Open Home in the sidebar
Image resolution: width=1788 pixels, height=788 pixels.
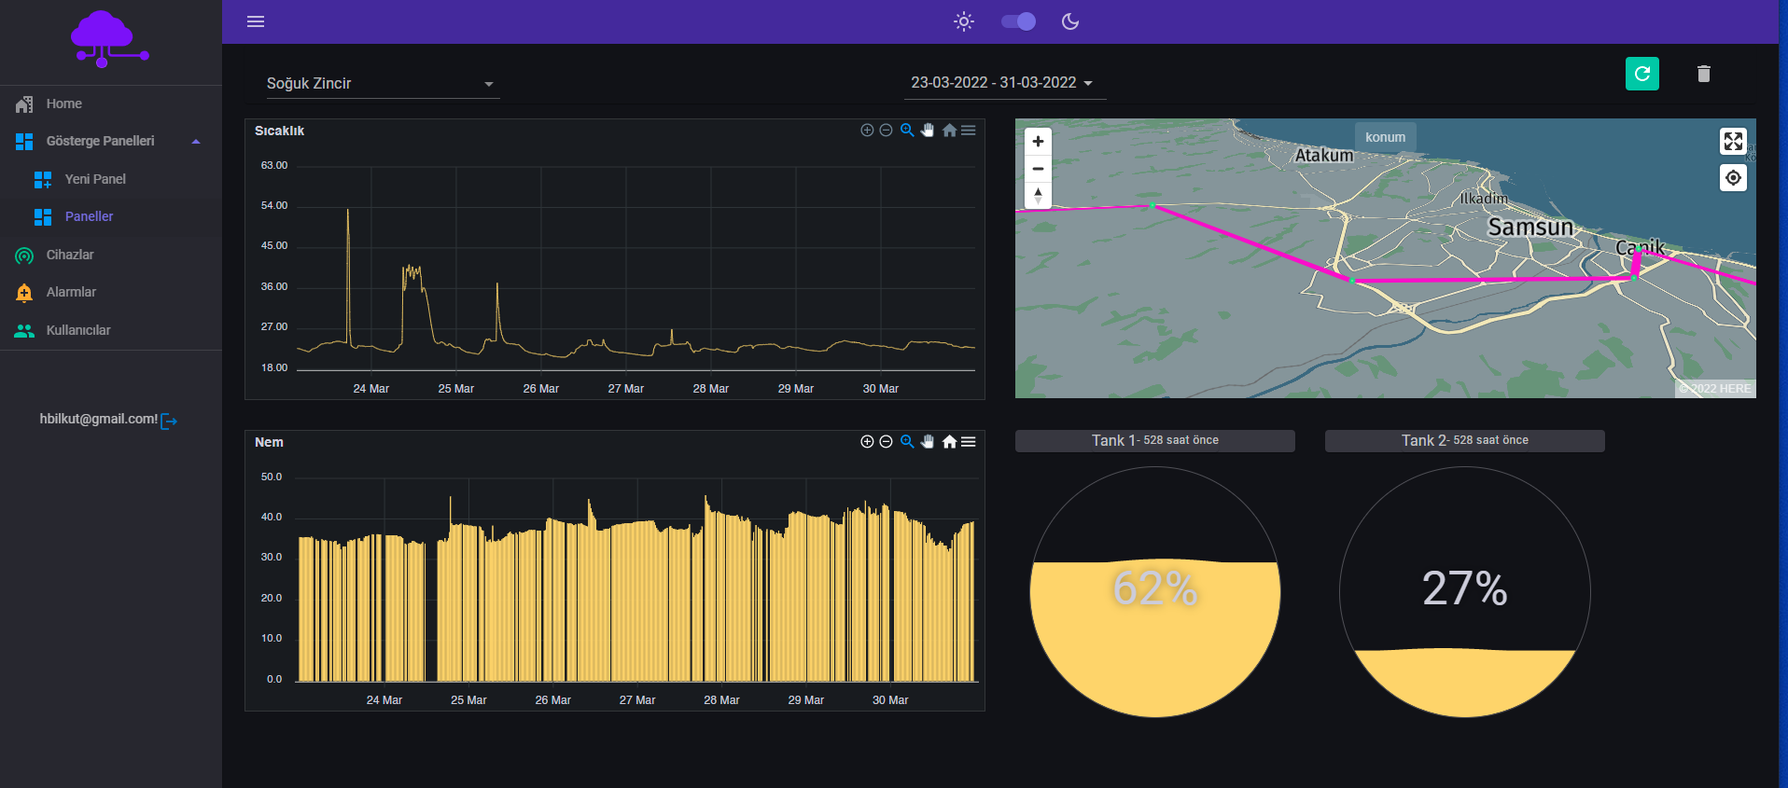coord(111,104)
